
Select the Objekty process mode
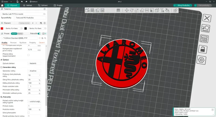pyautogui.click(x=20, y=34)
